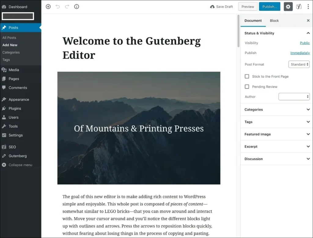Click the Public visibility link
Image resolution: width=313 pixels, height=238 pixels.
tap(305, 43)
